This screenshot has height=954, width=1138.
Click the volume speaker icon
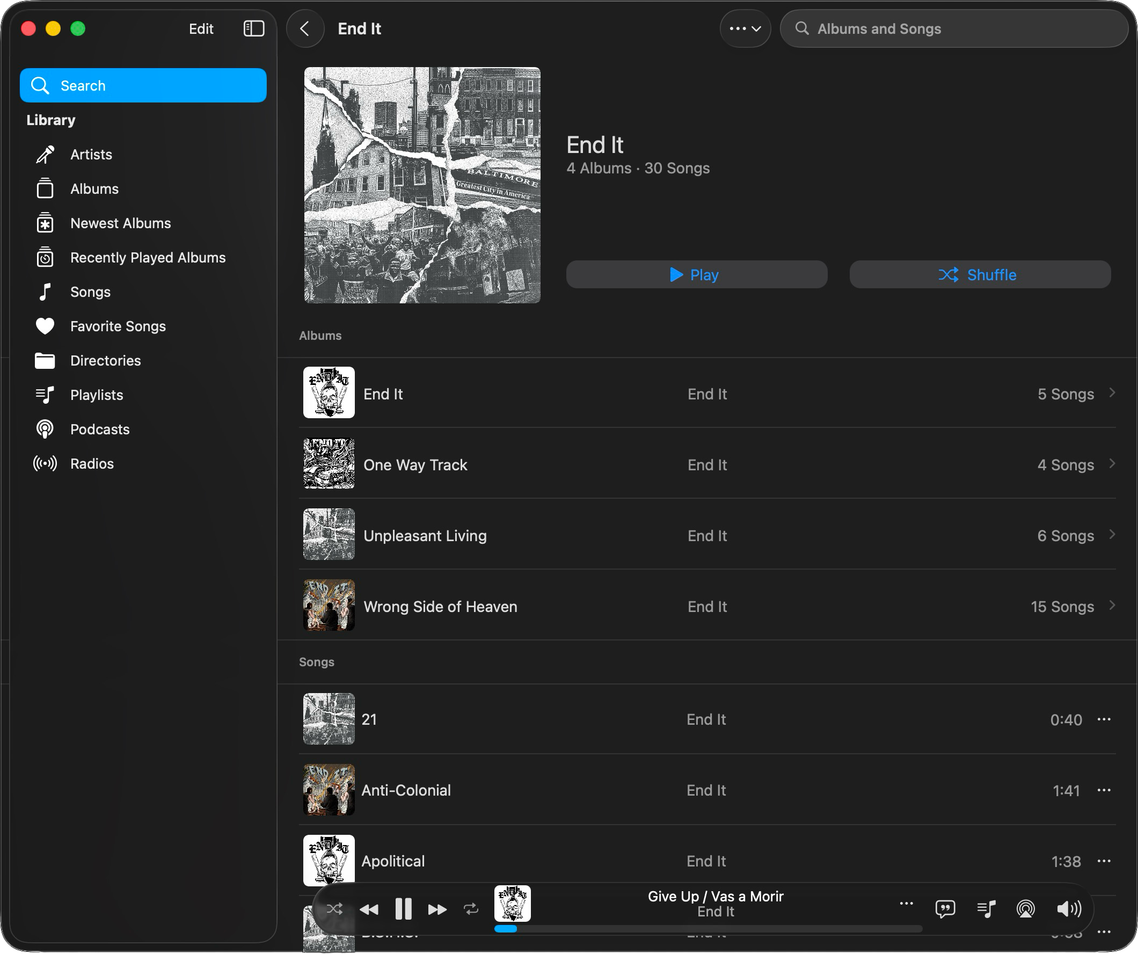click(1069, 909)
